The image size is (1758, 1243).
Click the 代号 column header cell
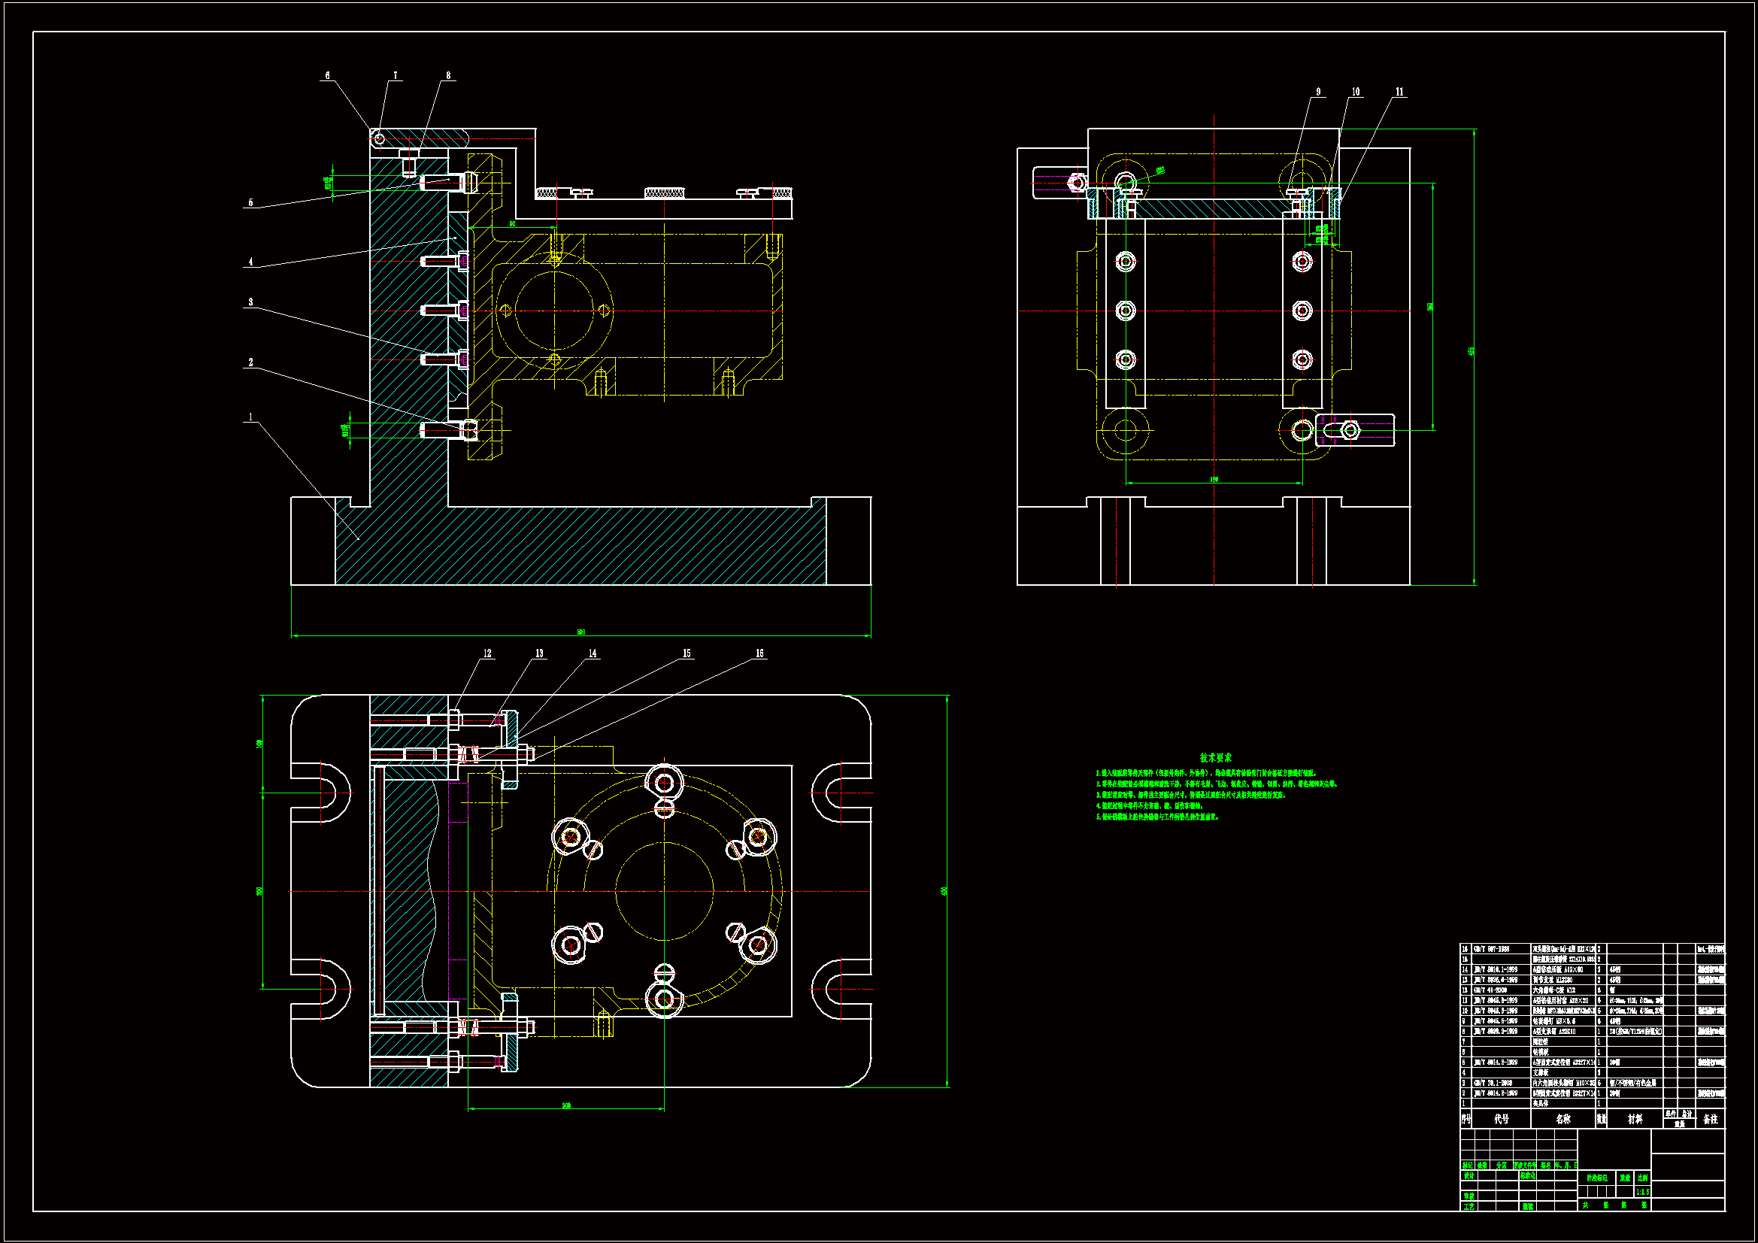coord(1501,1119)
